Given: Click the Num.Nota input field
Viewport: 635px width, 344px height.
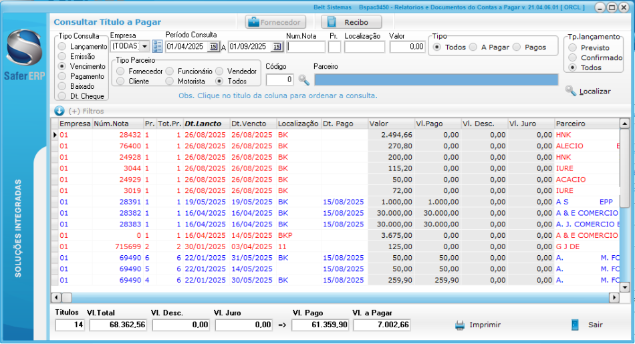Looking at the screenshot, I should [306, 47].
